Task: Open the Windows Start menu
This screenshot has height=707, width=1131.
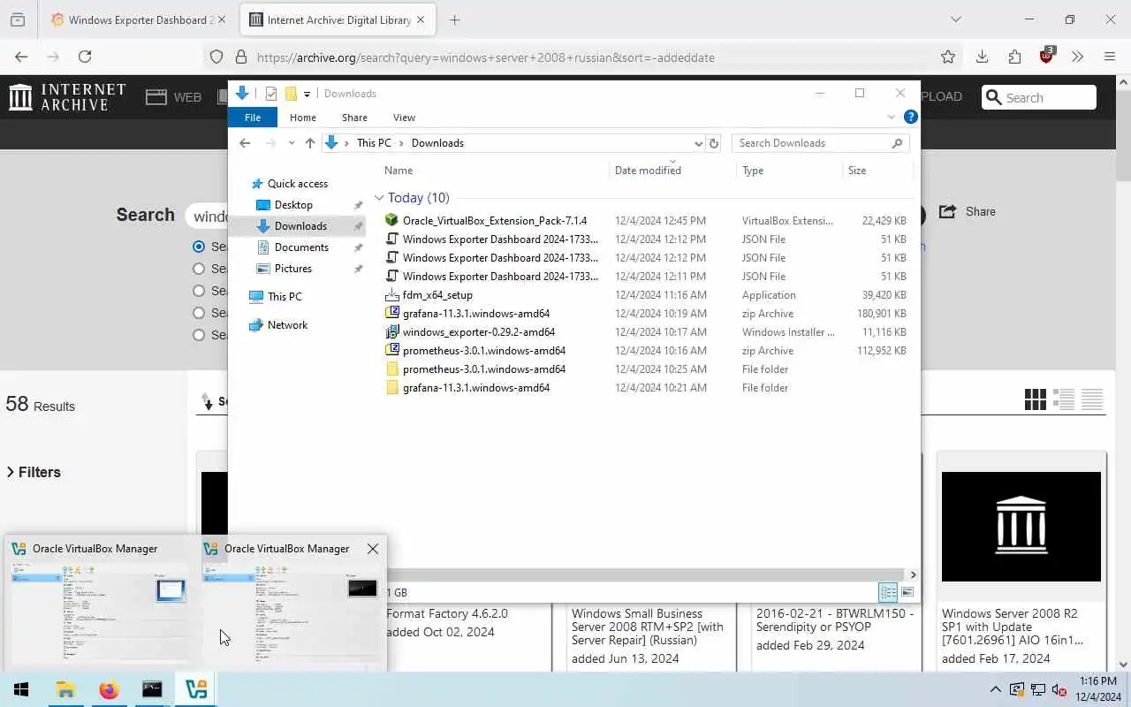Action: [x=21, y=689]
